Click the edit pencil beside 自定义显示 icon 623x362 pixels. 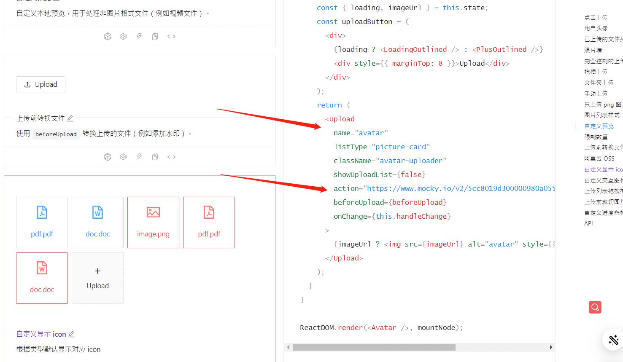71,334
